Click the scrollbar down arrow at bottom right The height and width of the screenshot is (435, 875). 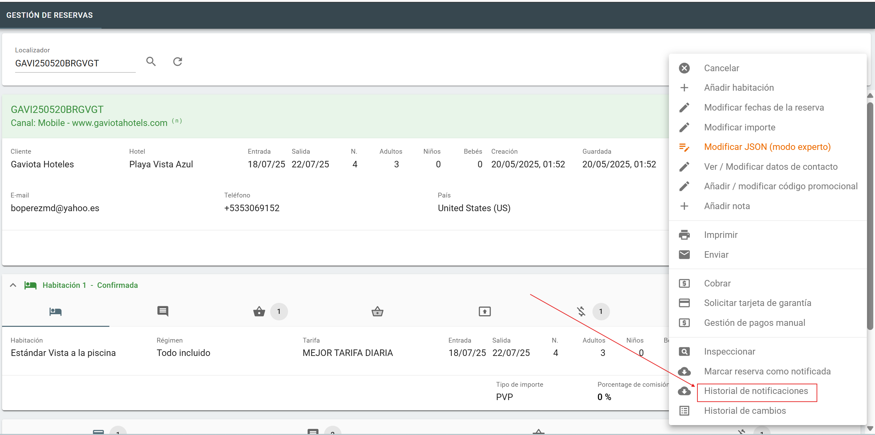870,428
